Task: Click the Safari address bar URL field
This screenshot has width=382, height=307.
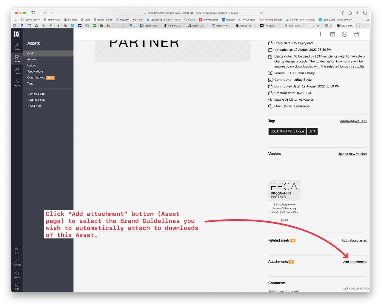Action: (191, 13)
